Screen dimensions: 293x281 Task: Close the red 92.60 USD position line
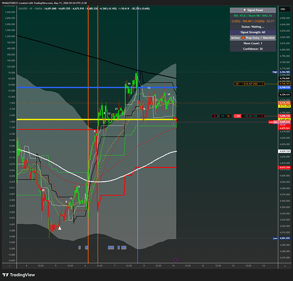[x=262, y=116]
